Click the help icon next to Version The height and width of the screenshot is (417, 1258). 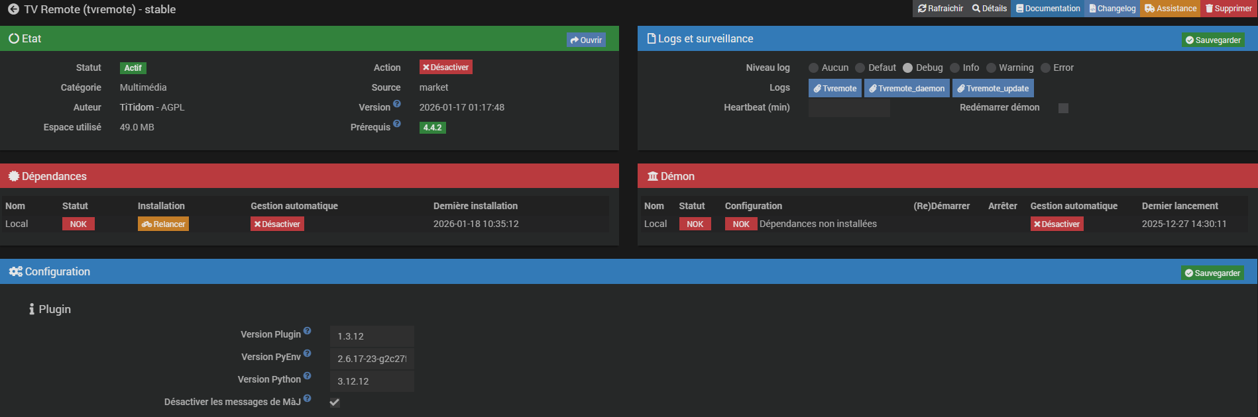(x=397, y=104)
